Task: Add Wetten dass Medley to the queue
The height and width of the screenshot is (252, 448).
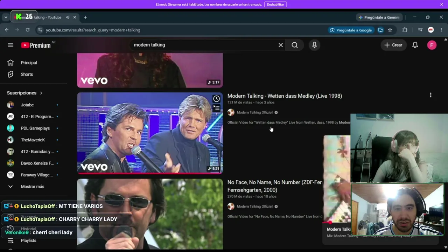Action: click(x=217, y=108)
